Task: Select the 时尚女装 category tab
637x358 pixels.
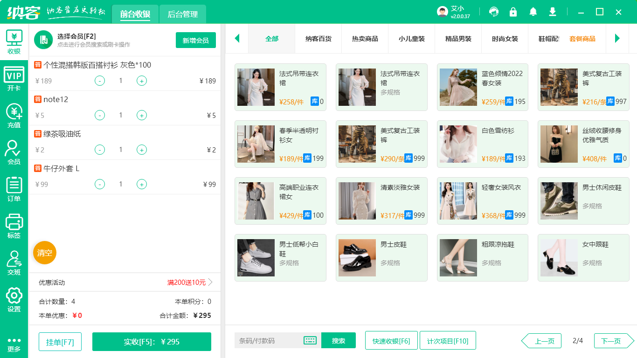Action: tap(505, 39)
